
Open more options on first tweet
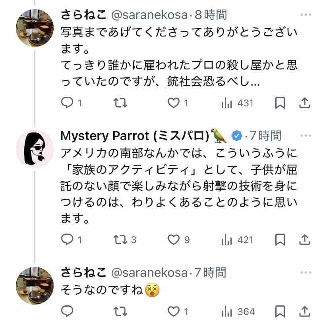[x=306, y=15]
